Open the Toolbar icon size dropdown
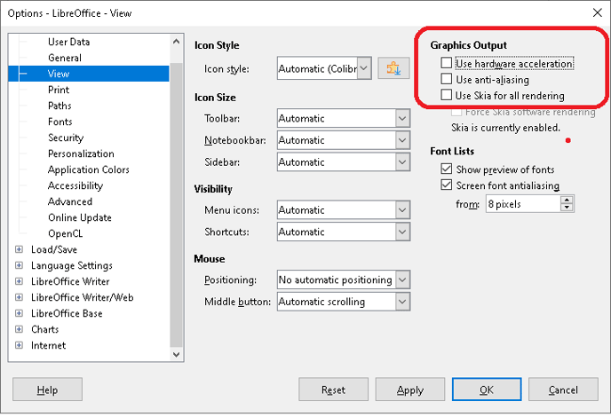Viewport: 611px width, 417px height. [344, 118]
